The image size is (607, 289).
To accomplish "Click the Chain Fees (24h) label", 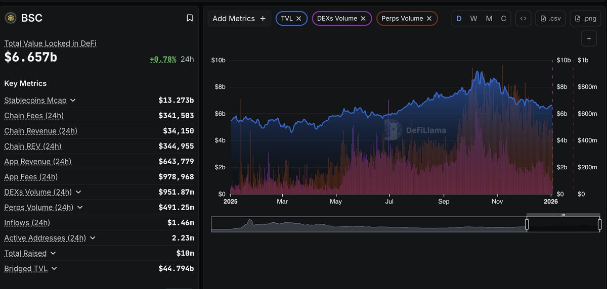I will pos(34,116).
